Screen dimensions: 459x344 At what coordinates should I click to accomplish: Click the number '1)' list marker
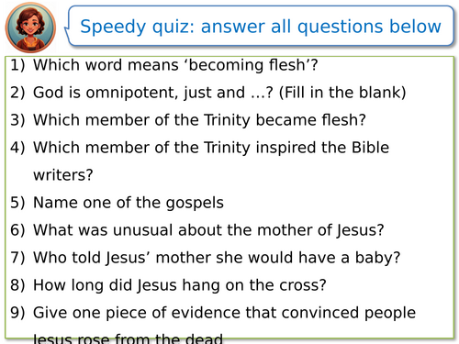pyautogui.click(x=17, y=65)
